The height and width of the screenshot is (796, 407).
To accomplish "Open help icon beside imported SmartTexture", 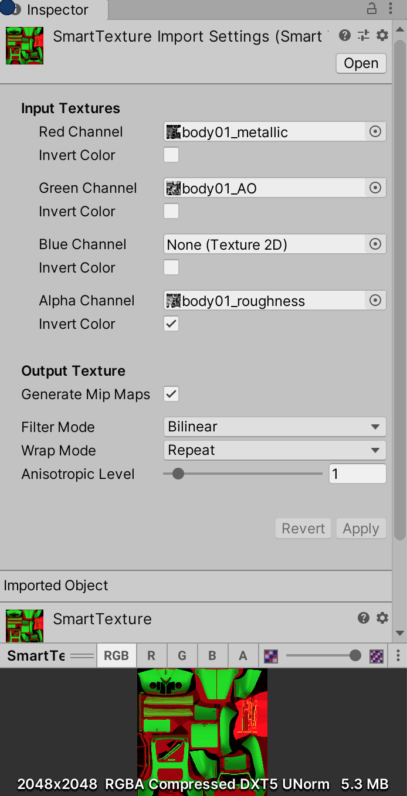I will tap(364, 618).
